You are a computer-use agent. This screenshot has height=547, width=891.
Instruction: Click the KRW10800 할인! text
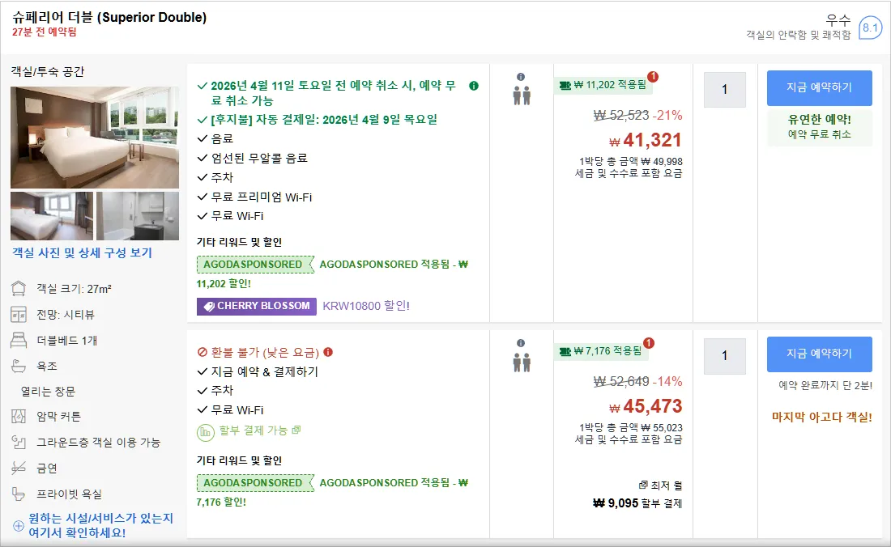(x=366, y=306)
